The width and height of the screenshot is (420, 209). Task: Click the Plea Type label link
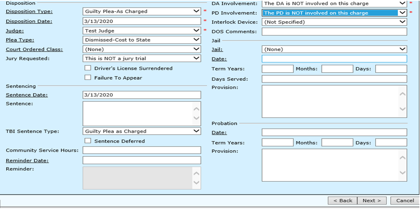(x=20, y=40)
